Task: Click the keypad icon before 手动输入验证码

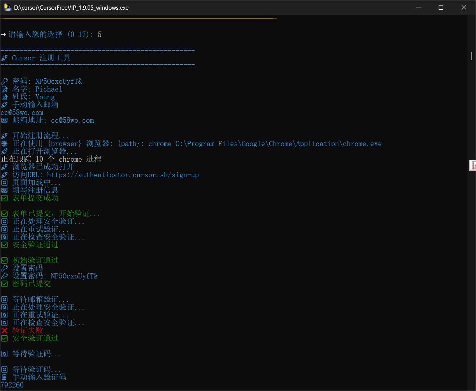Action: (x=4, y=377)
